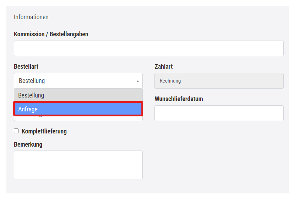Click the Bestellung text inside the select box

pyautogui.click(x=32, y=81)
